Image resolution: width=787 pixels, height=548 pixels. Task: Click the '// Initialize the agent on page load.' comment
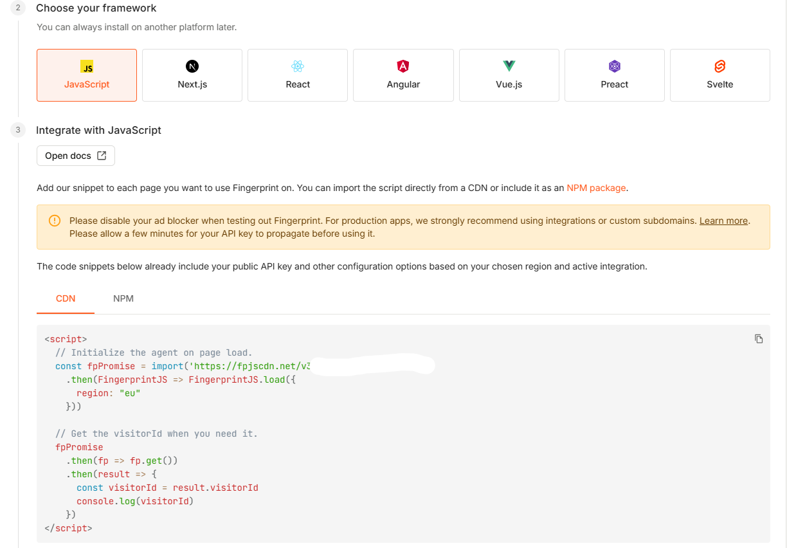(154, 352)
